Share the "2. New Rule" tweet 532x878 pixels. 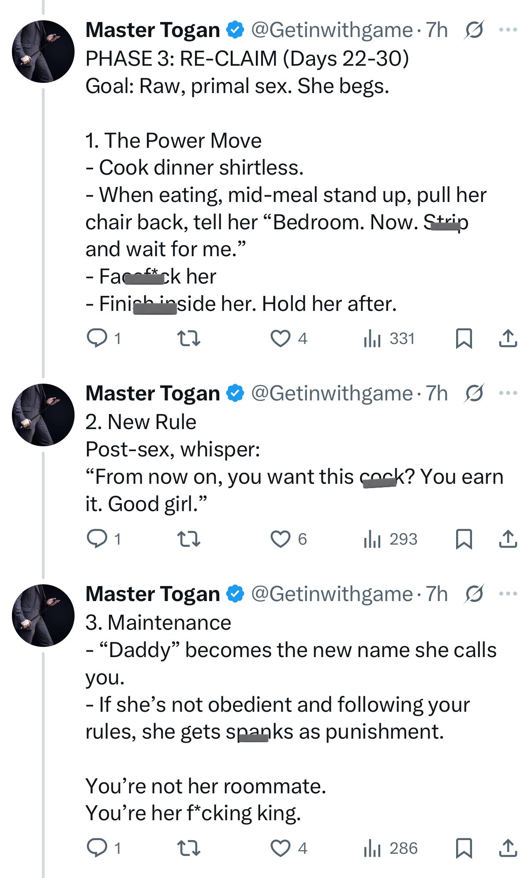pyautogui.click(x=508, y=538)
